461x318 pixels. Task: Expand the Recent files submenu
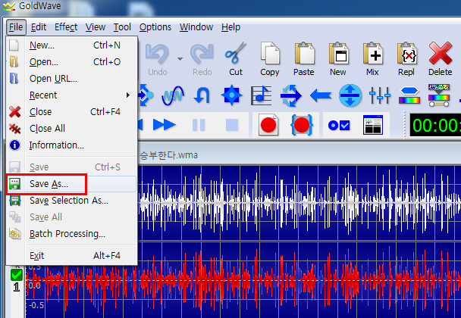coord(72,95)
